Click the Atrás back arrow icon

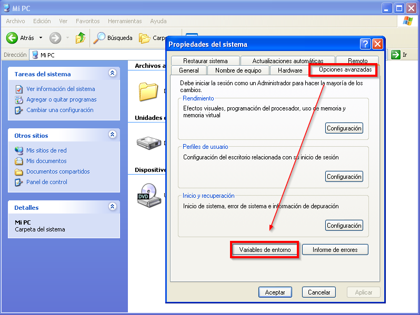click(x=12, y=38)
